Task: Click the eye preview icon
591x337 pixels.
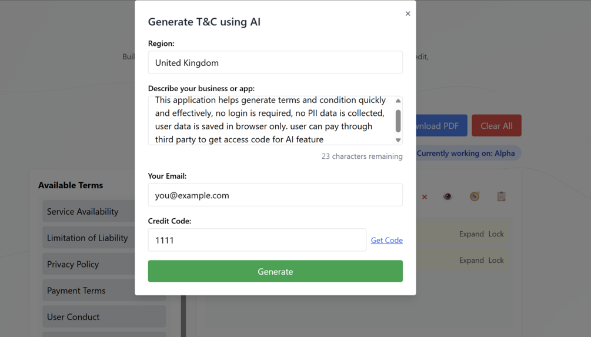Action: (x=448, y=196)
